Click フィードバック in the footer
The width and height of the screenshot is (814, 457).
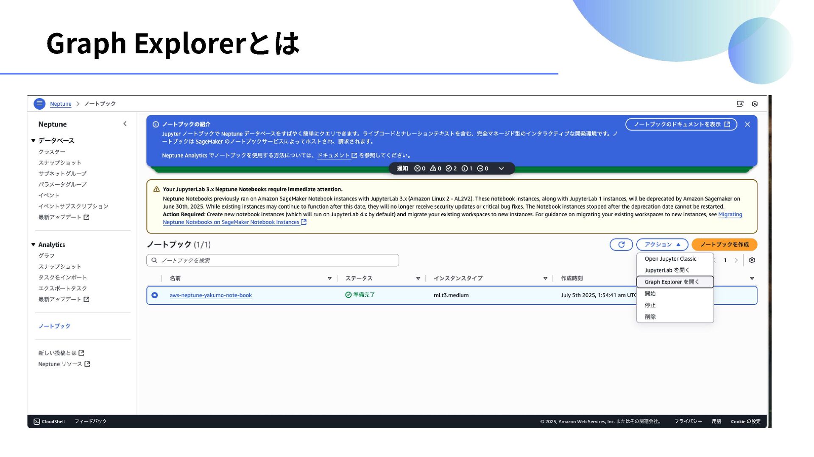coord(91,421)
